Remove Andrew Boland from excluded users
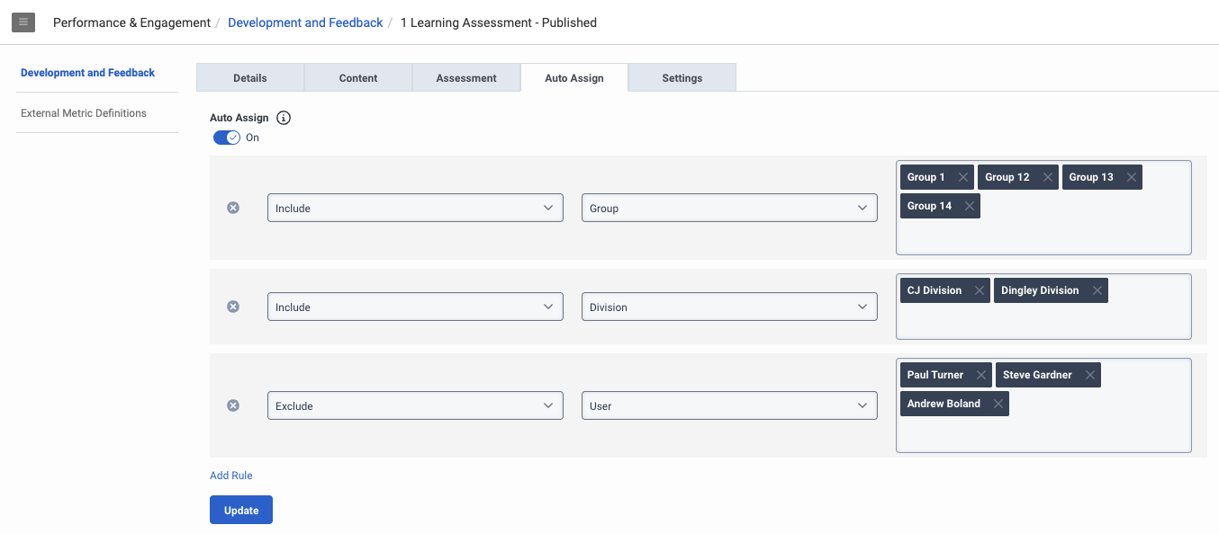 click(998, 404)
